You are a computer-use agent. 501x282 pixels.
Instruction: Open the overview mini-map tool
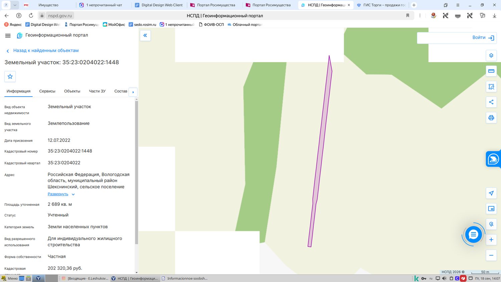[x=491, y=208]
